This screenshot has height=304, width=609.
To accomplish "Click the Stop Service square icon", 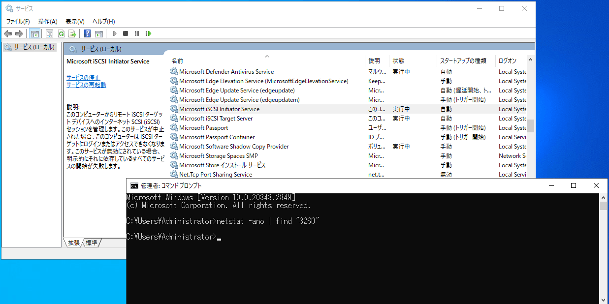I will point(126,33).
